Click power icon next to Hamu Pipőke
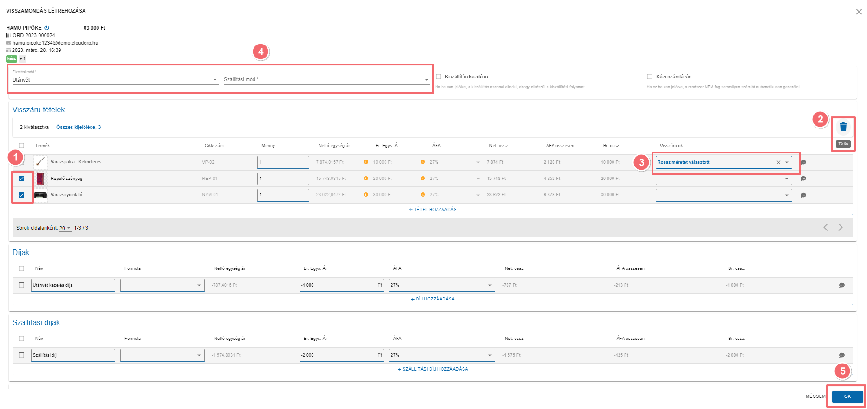Image resolution: width=867 pixels, height=409 pixels. (x=46, y=28)
